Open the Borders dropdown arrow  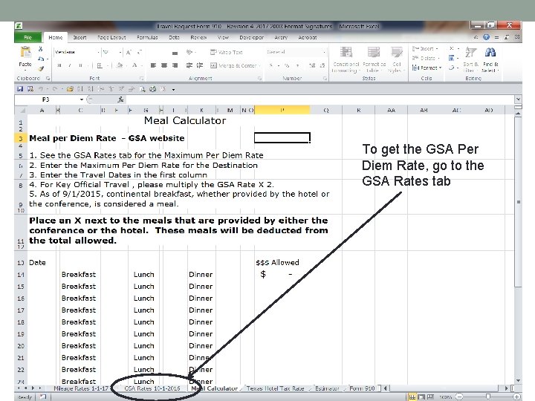click(x=108, y=65)
